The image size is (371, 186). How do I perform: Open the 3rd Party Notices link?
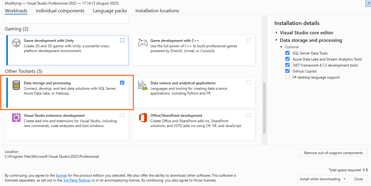pyautogui.click(x=77, y=180)
